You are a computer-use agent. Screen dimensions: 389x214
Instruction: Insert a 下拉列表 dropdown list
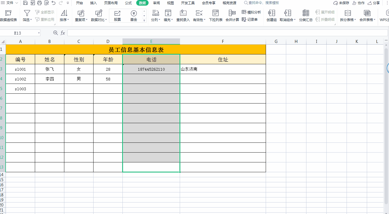(x=216, y=16)
